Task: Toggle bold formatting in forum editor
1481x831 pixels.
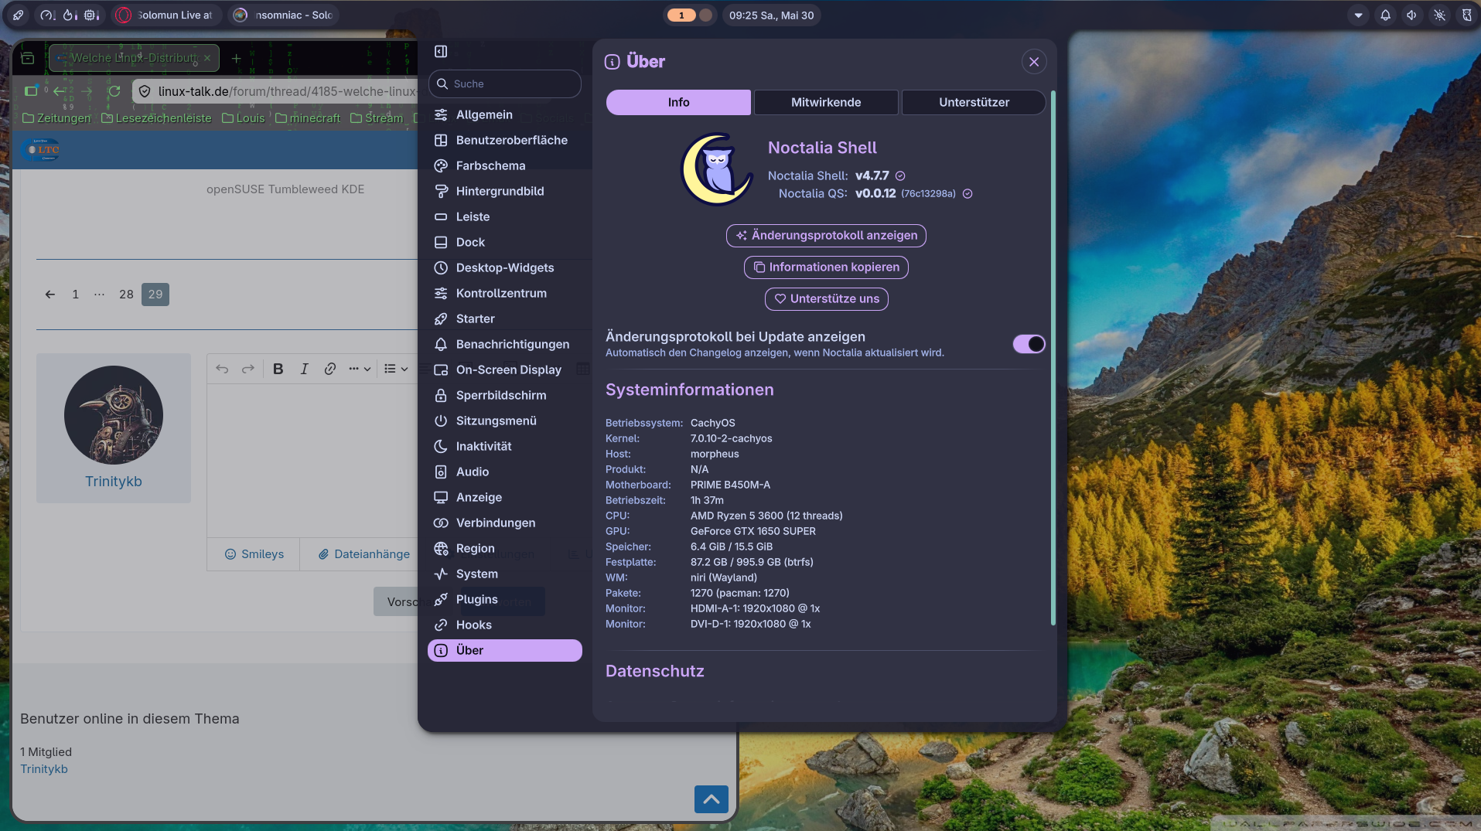Action: (278, 369)
